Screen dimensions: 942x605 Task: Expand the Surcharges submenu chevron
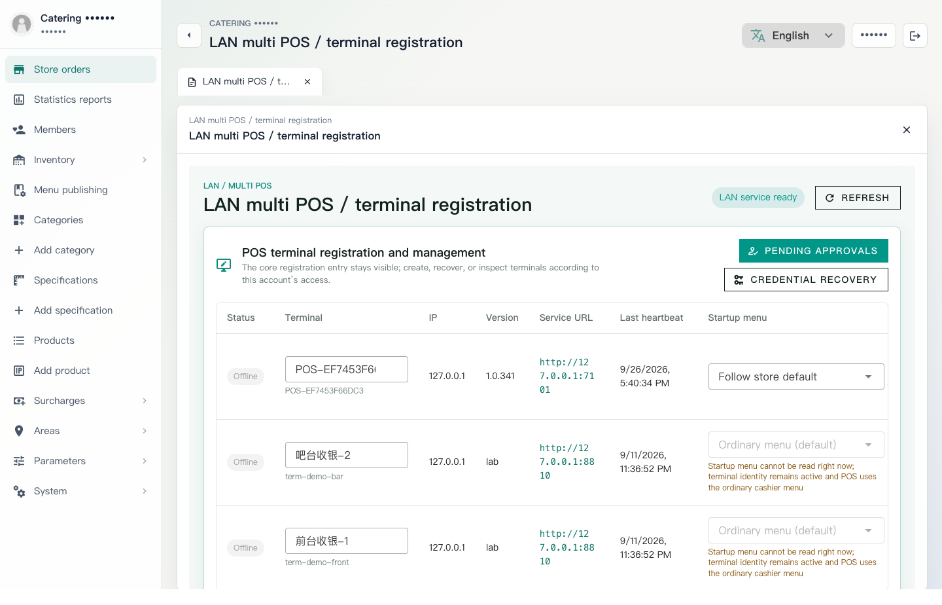(145, 401)
